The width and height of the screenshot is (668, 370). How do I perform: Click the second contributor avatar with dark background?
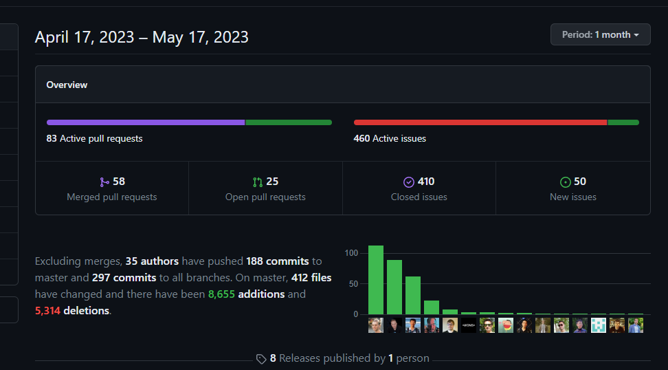pos(394,325)
